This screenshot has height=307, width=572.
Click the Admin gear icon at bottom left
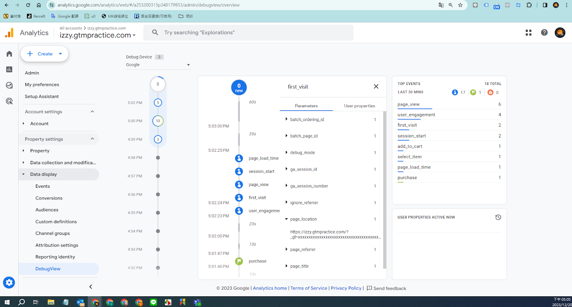click(9, 283)
